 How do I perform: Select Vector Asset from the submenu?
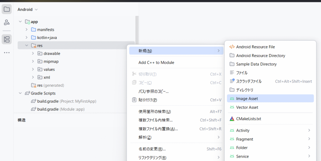coord(247,107)
